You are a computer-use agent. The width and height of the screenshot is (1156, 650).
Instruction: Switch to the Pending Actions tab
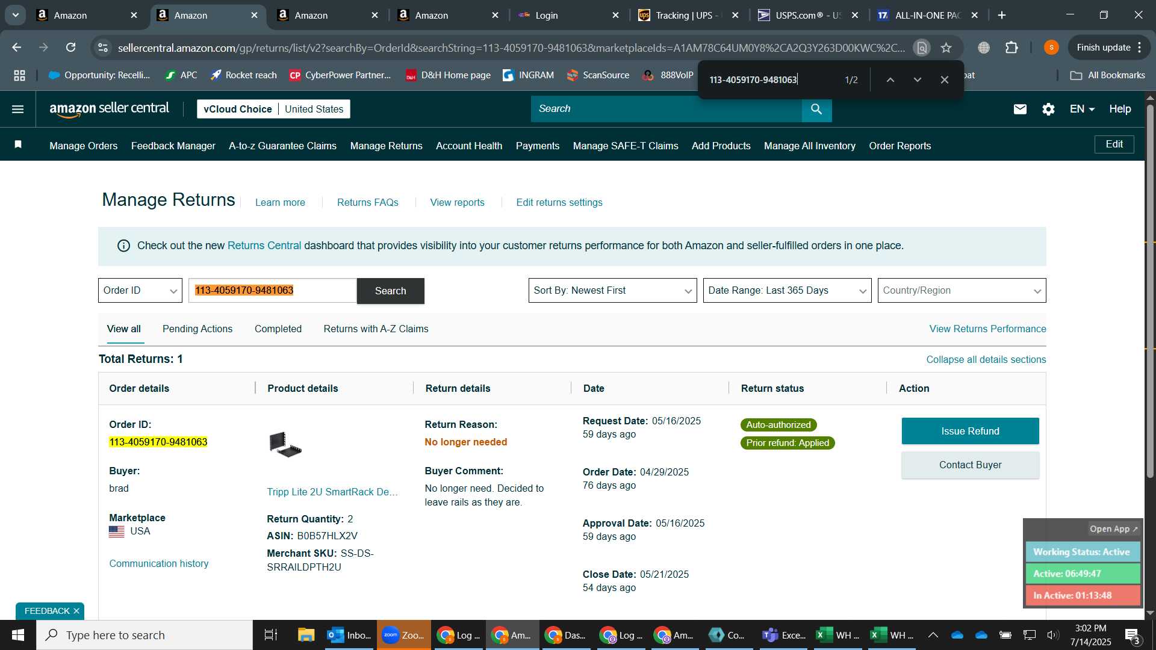coord(197,329)
